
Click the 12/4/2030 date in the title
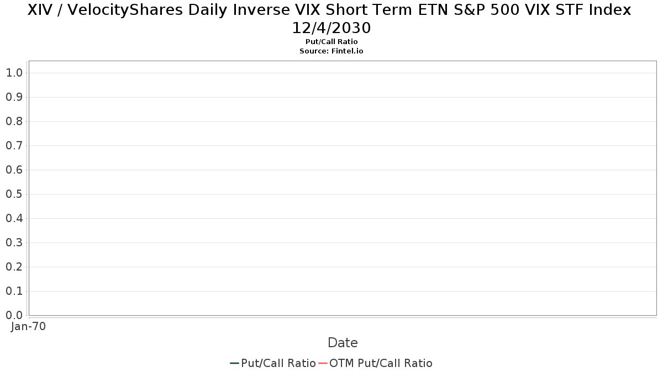click(331, 28)
